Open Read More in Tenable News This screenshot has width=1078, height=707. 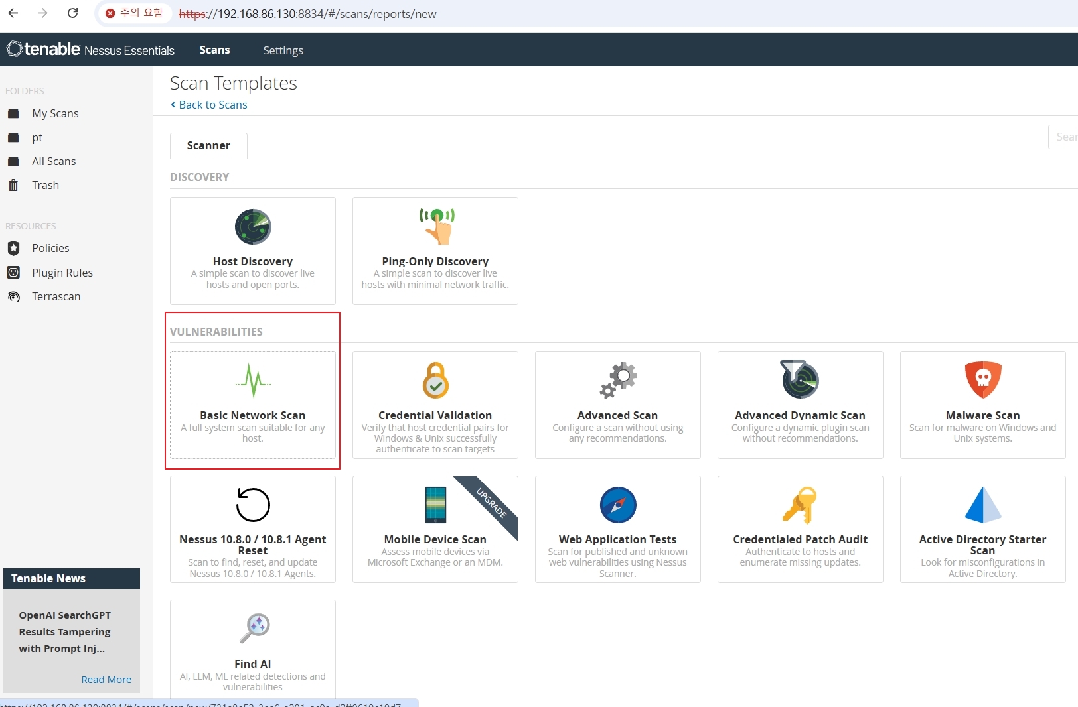[106, 679]
